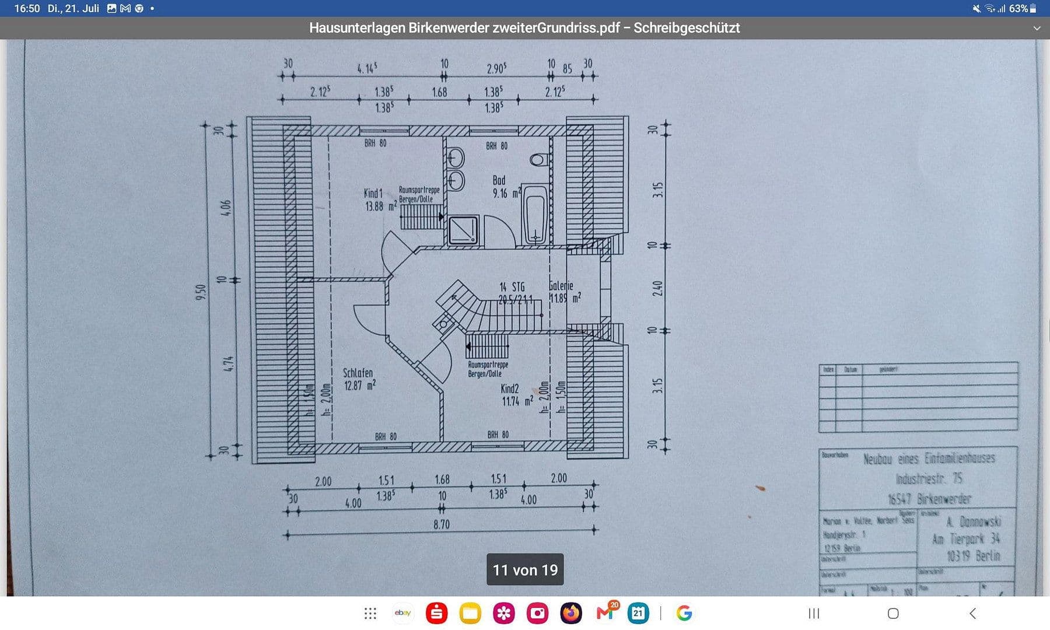Tap the PDF file name title
1050x630 pixels.
[x=524, y=27]
